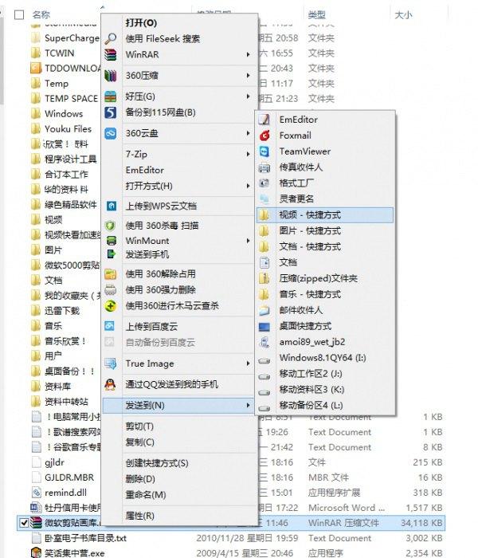Expand the True Image submenu arrow
The width and height of the screenshot is (478, 558).
point(248,363)
